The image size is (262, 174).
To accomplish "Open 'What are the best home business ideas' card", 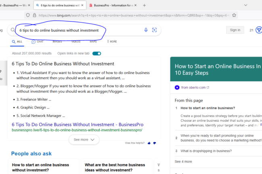I will (116, 166).
